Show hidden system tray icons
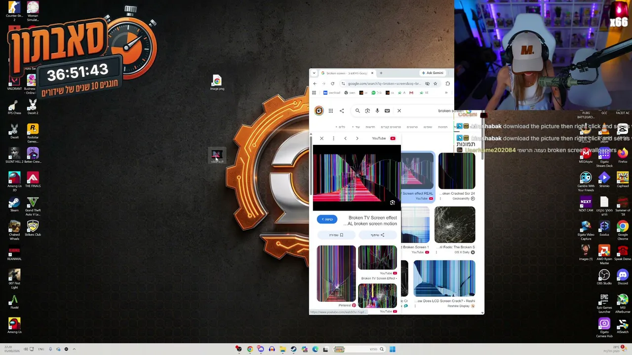This screenshot has height=355, width=632. point(74,349)
